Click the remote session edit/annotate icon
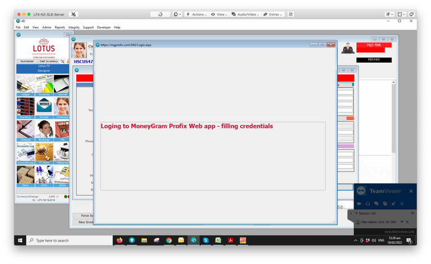 [291, 14]
